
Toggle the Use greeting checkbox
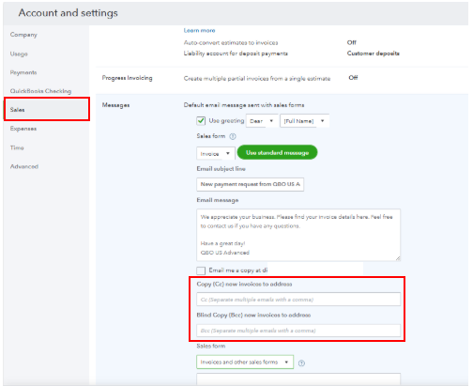(x=201, y=121)
